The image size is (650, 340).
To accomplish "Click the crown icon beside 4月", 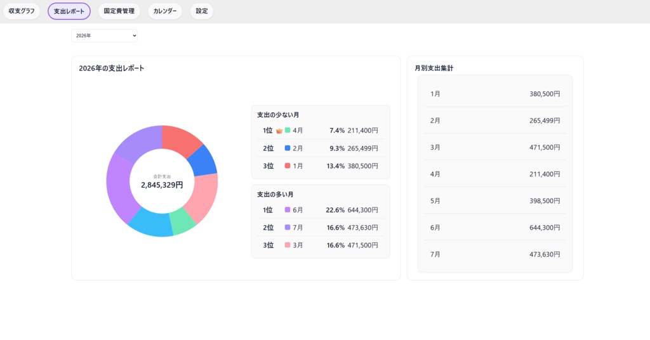I will pyautogui.click(x=279, y=131).
